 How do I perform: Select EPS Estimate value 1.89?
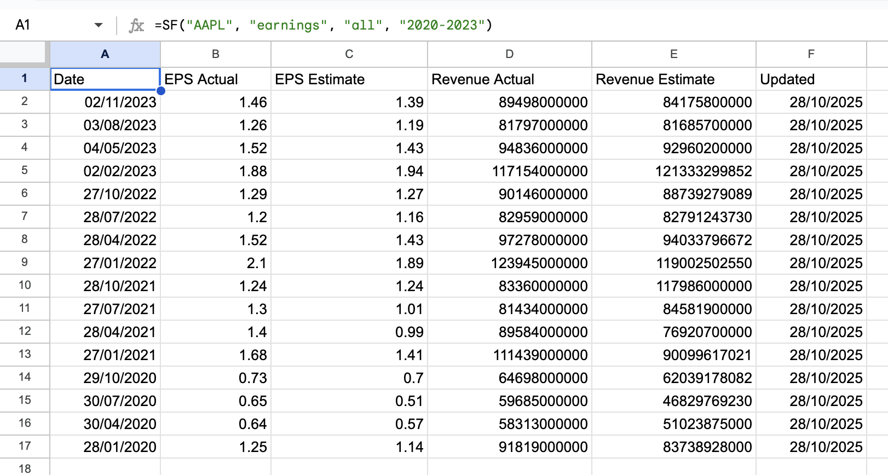(x=349, y=263)
